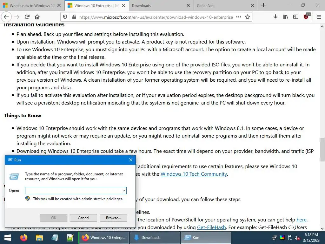Click the vertical scrollbar thumb

tap(322, 149)
